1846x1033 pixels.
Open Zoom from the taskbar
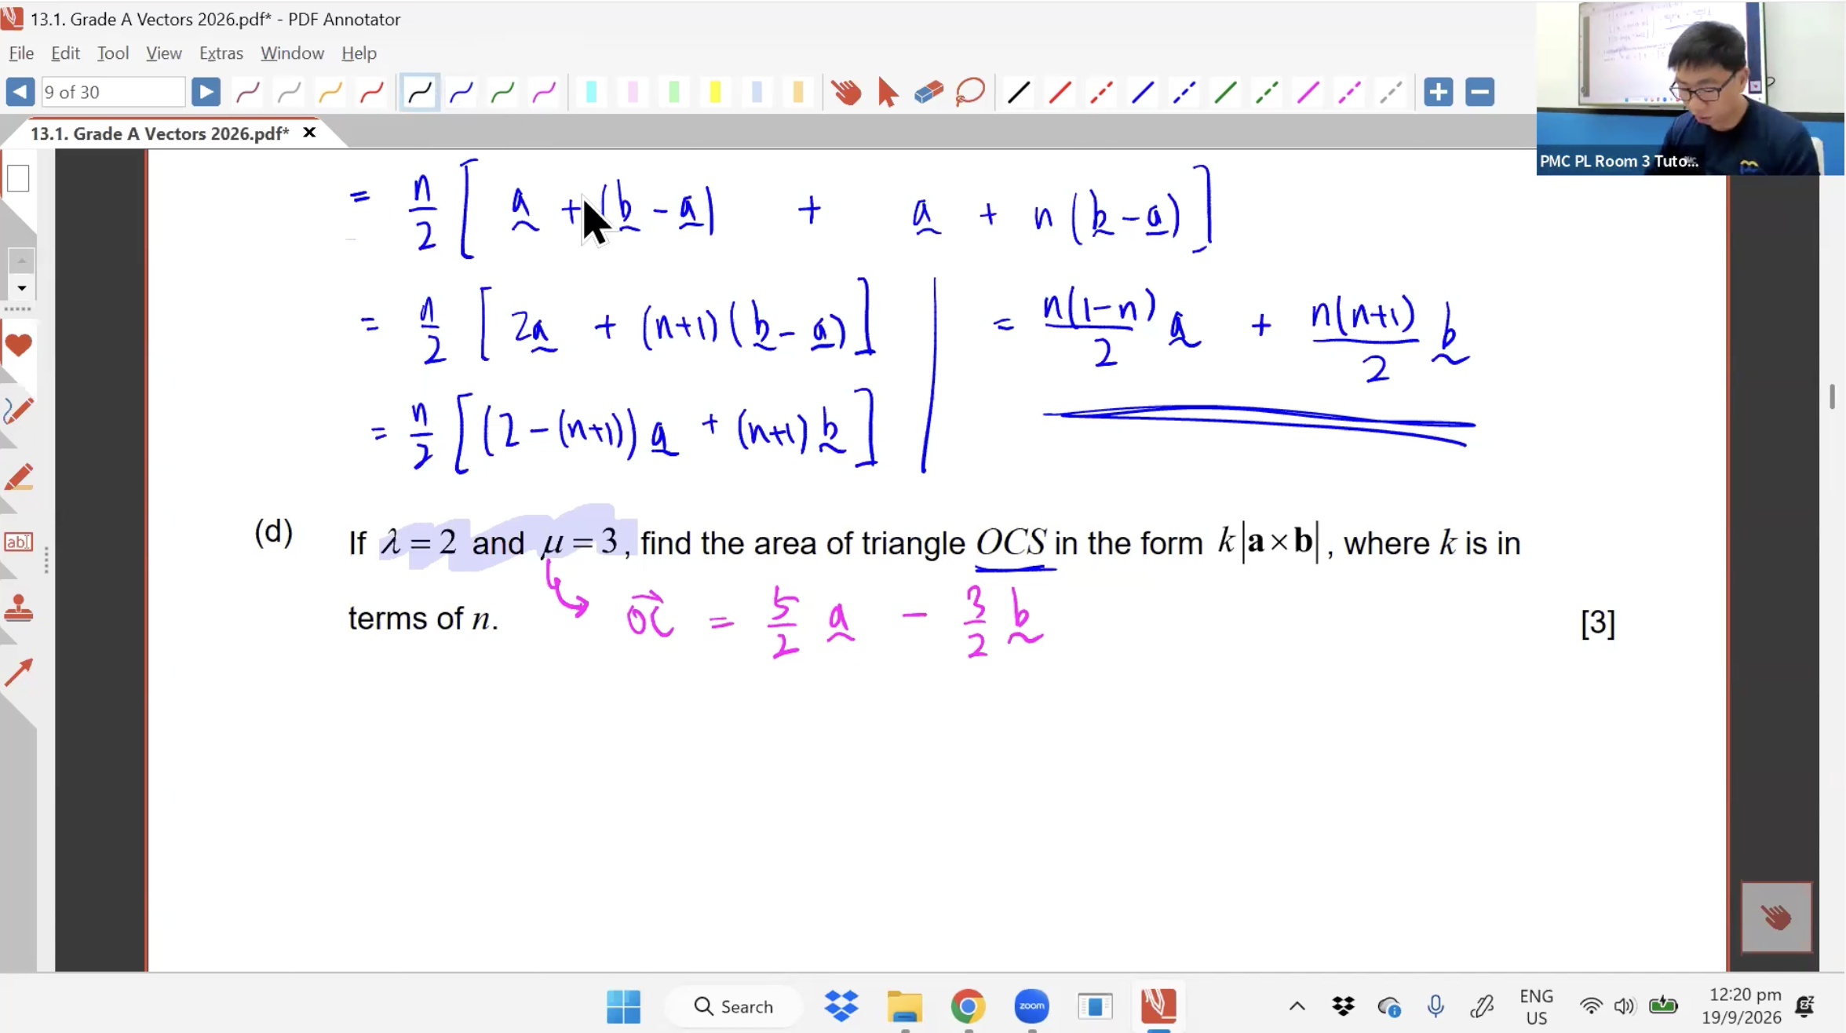point(1031,1006)
